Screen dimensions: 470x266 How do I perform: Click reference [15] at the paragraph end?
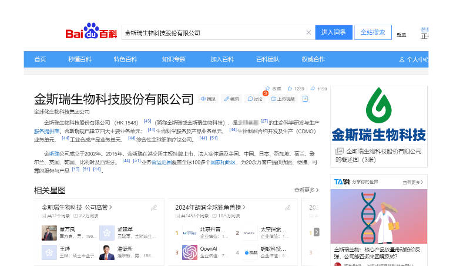click(x=76, y=169)
